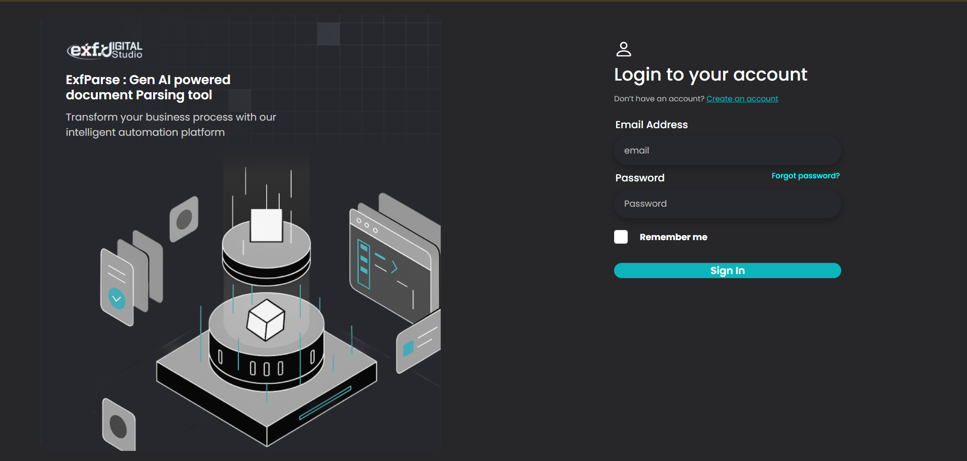Open the Create an account link
Viewport: 967px width, 461px height.
coord(742,99)
